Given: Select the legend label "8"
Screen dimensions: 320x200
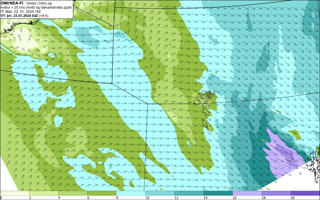Looking at the screenshot, I should coord(117,198).
